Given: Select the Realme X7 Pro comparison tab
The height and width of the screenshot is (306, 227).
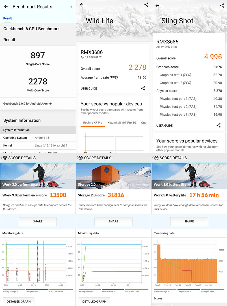Looking at the screenshot, I should pos(93,123).
